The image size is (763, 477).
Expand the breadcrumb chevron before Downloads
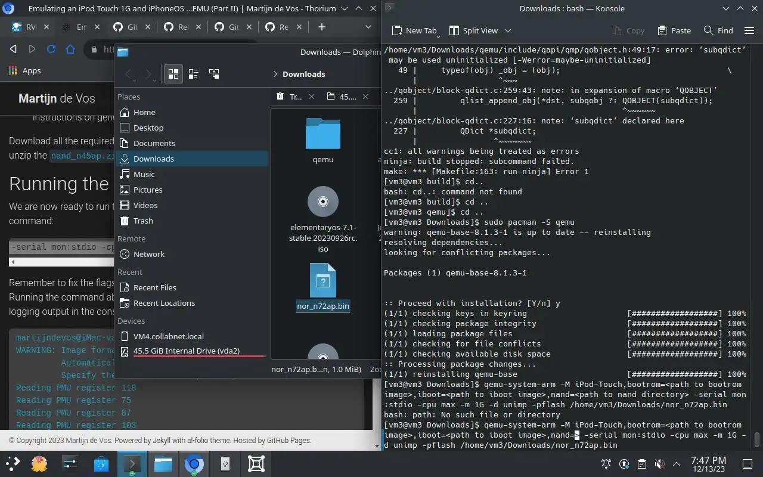click(275, 74)
